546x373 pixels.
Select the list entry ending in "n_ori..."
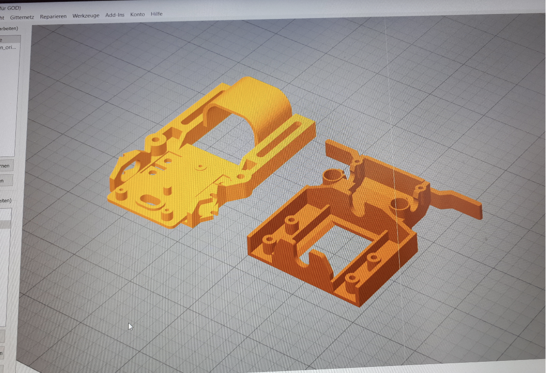8,47
